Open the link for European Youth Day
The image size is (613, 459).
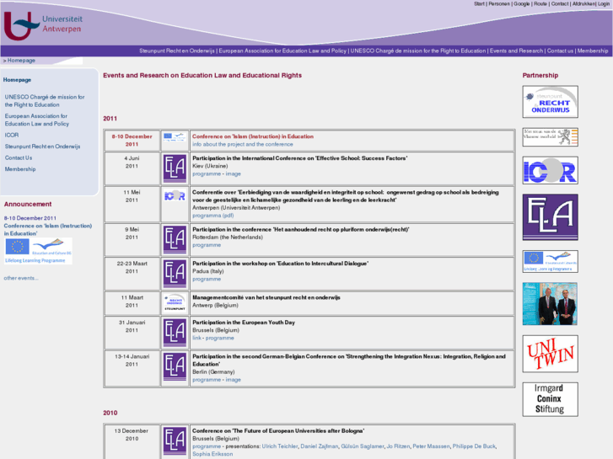pos(196,338)
